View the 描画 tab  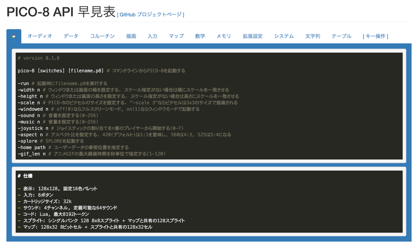pos(131,36)
